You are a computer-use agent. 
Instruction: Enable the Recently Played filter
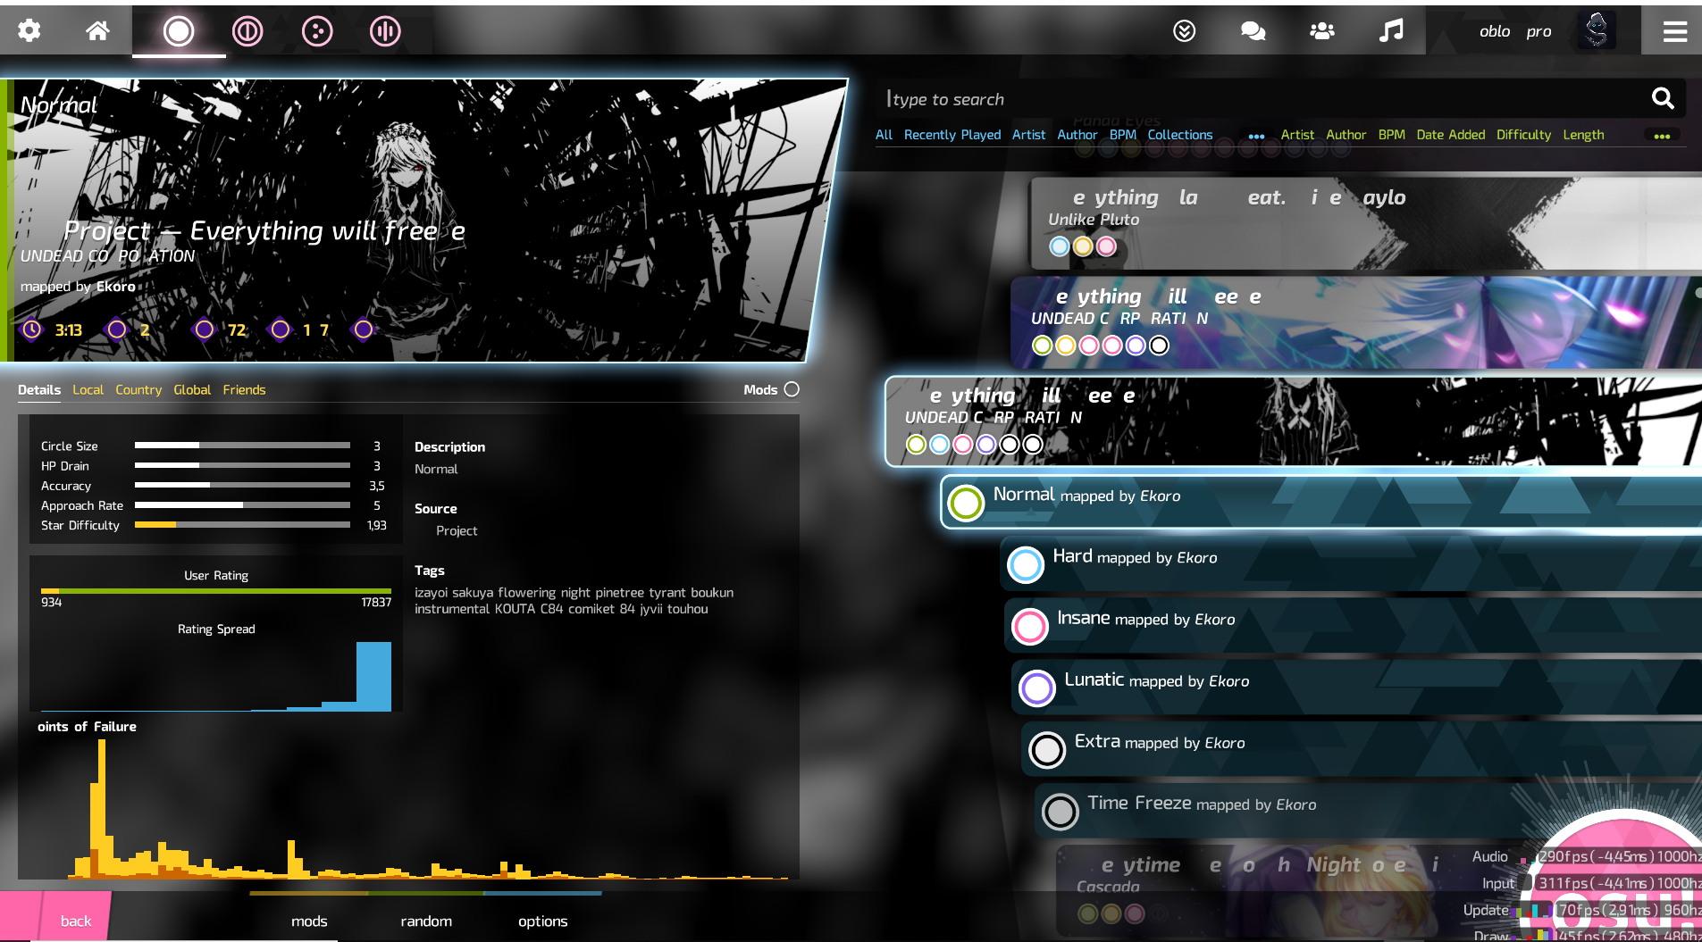(952, 135)
